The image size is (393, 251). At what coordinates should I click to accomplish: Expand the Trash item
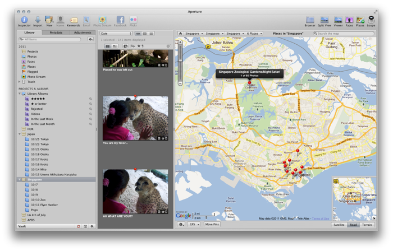click(19, 82)
